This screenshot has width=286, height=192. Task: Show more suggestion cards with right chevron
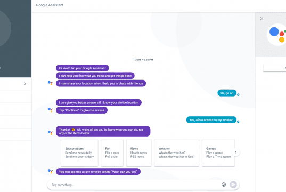[x=235, y=153]
